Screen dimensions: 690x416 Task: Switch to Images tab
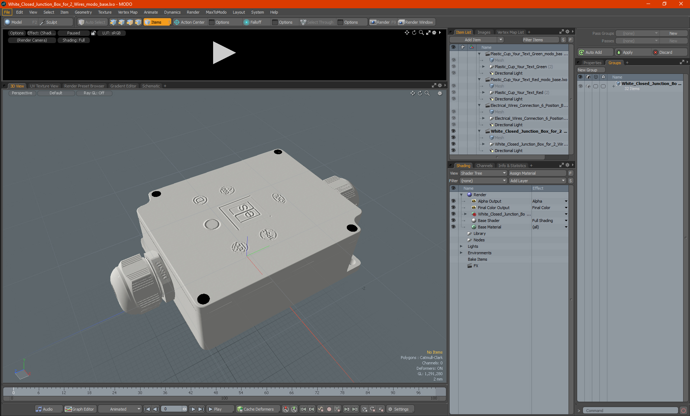pyautogui.click(x=484, y=32)
